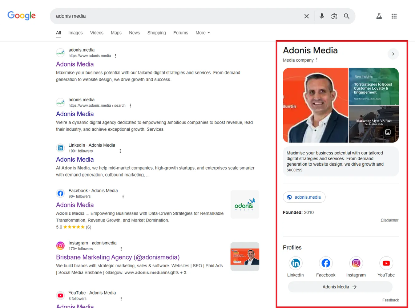The height and width of the screenshot is (308, 415).
Task: Switch to the Shopping tab
Action: click(x=157, y=33)
